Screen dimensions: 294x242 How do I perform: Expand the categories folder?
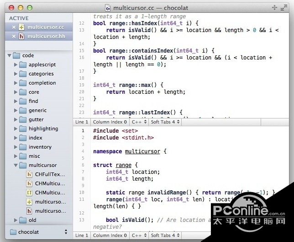(16, 74)
